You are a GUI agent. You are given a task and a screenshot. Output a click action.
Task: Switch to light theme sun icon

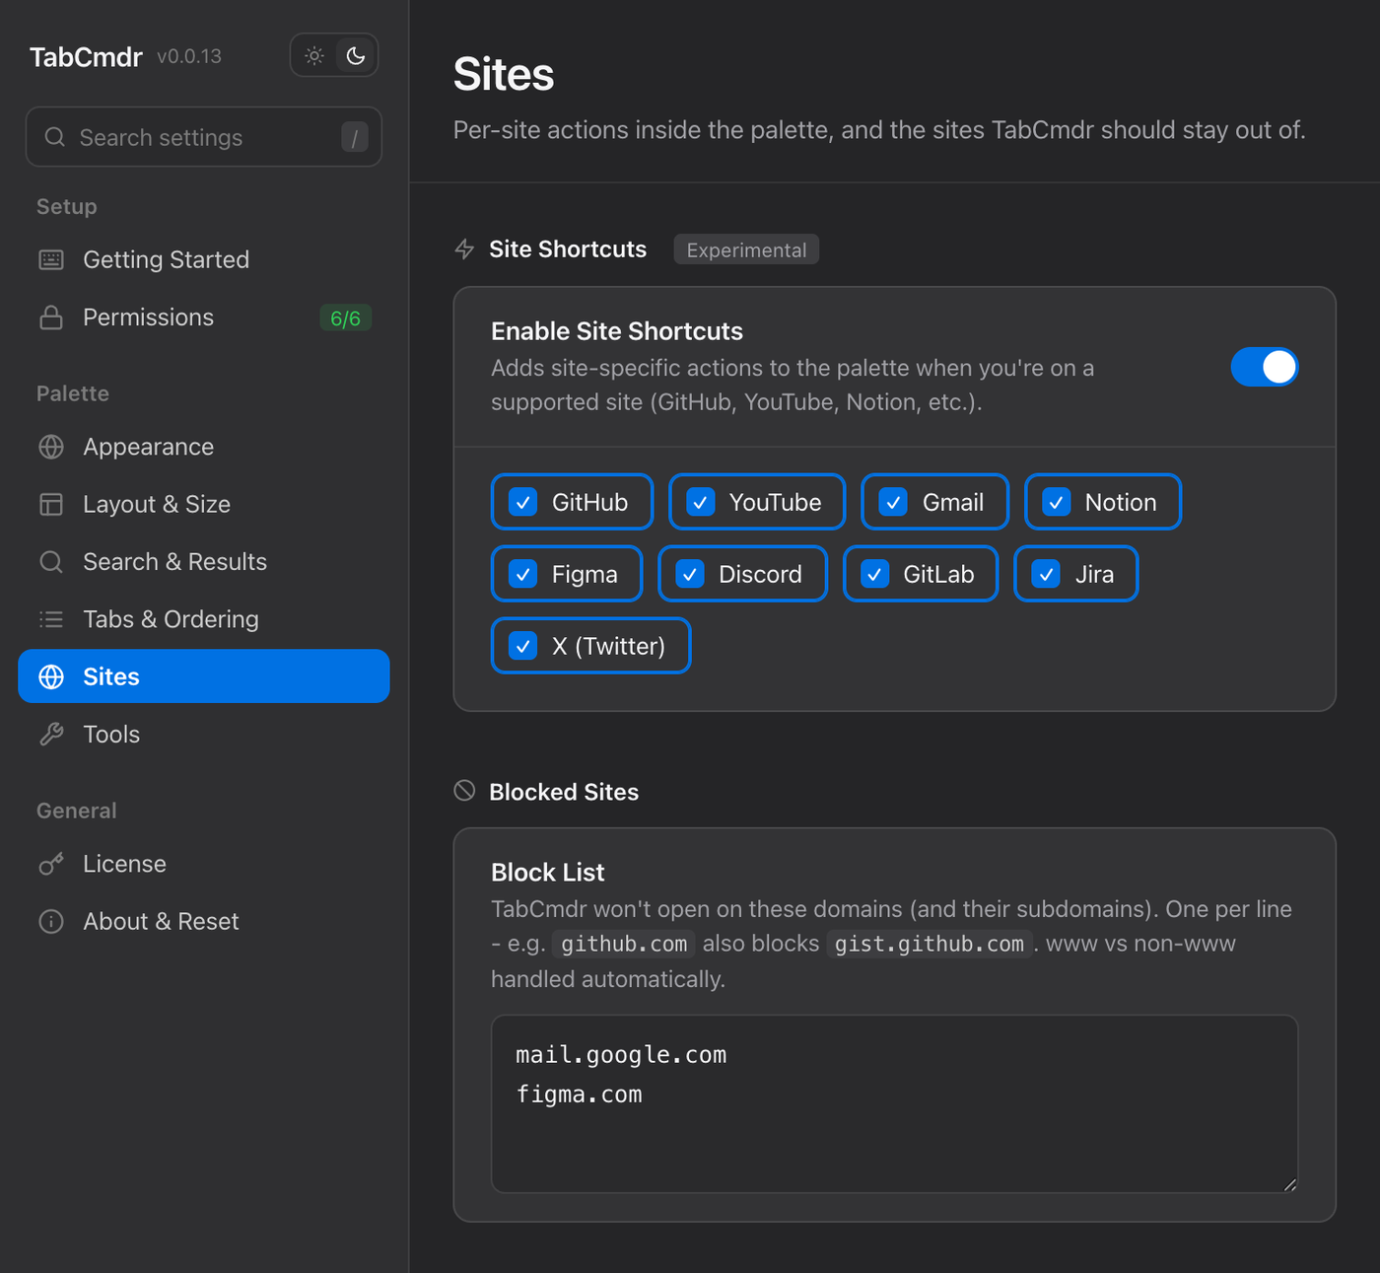point(314,56)
